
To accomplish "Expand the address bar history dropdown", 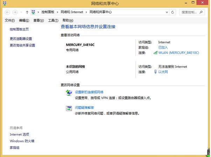I will coord(167,12).
